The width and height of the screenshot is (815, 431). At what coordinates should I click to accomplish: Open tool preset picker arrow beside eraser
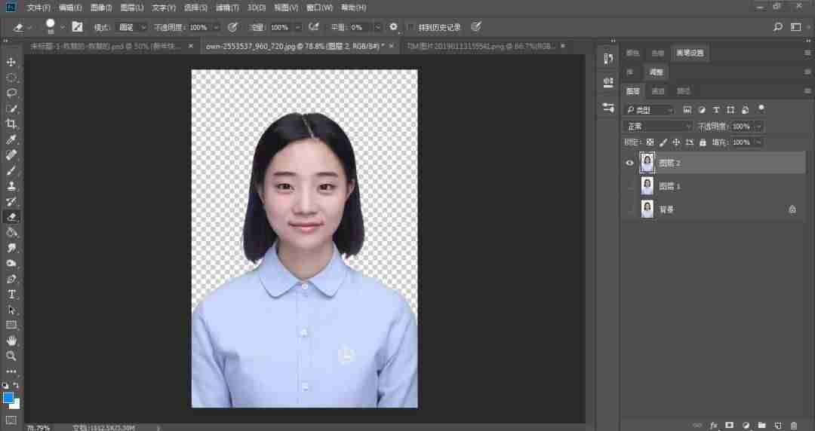coord(30,27)
